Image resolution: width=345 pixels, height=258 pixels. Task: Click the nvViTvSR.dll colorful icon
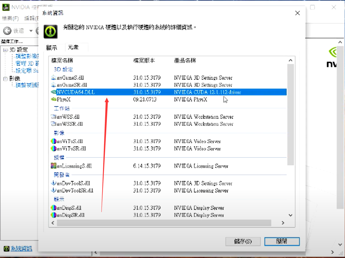[54, 149]
